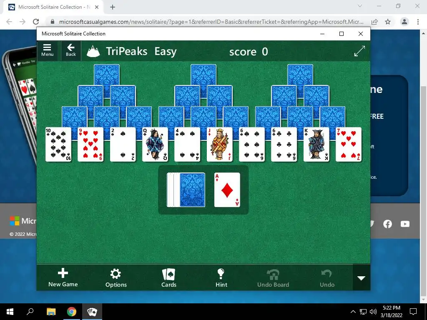Open Chrome's three-dot menu

[x=418, y=22]
